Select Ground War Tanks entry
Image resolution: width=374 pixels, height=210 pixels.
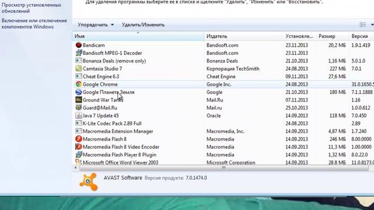(x=103, y=100)
